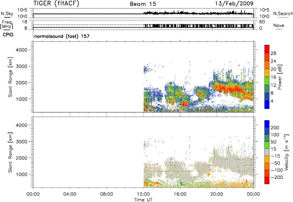This screenshot has height=202, width=293.
Task: Click the '60' Nave axis value
Action: click(x=262, y=22)
